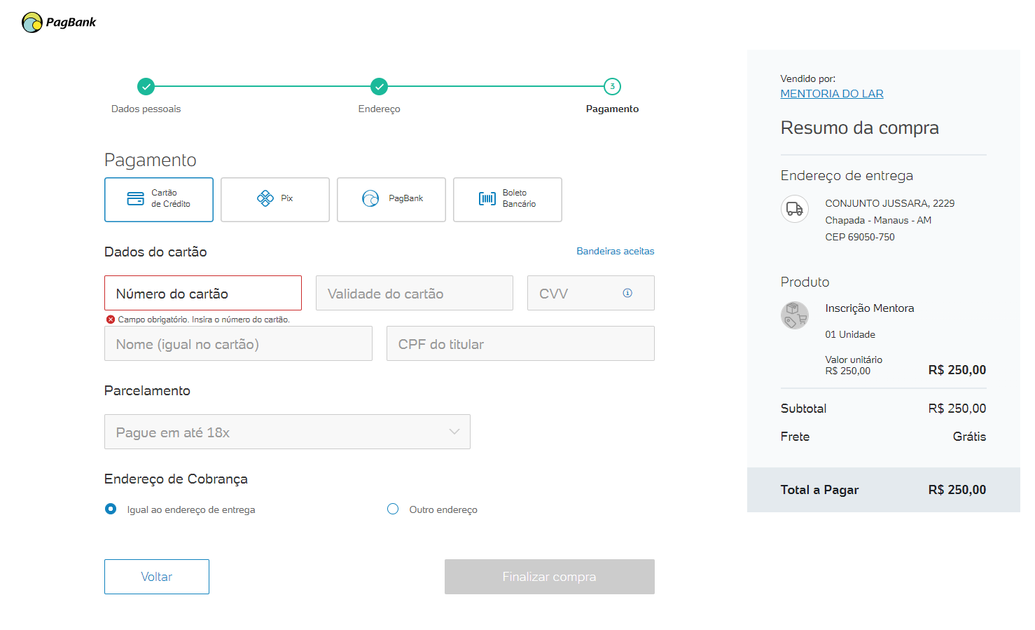Click the boleto barcode icon
This screenshot has width=1035, height=630.
487,199
